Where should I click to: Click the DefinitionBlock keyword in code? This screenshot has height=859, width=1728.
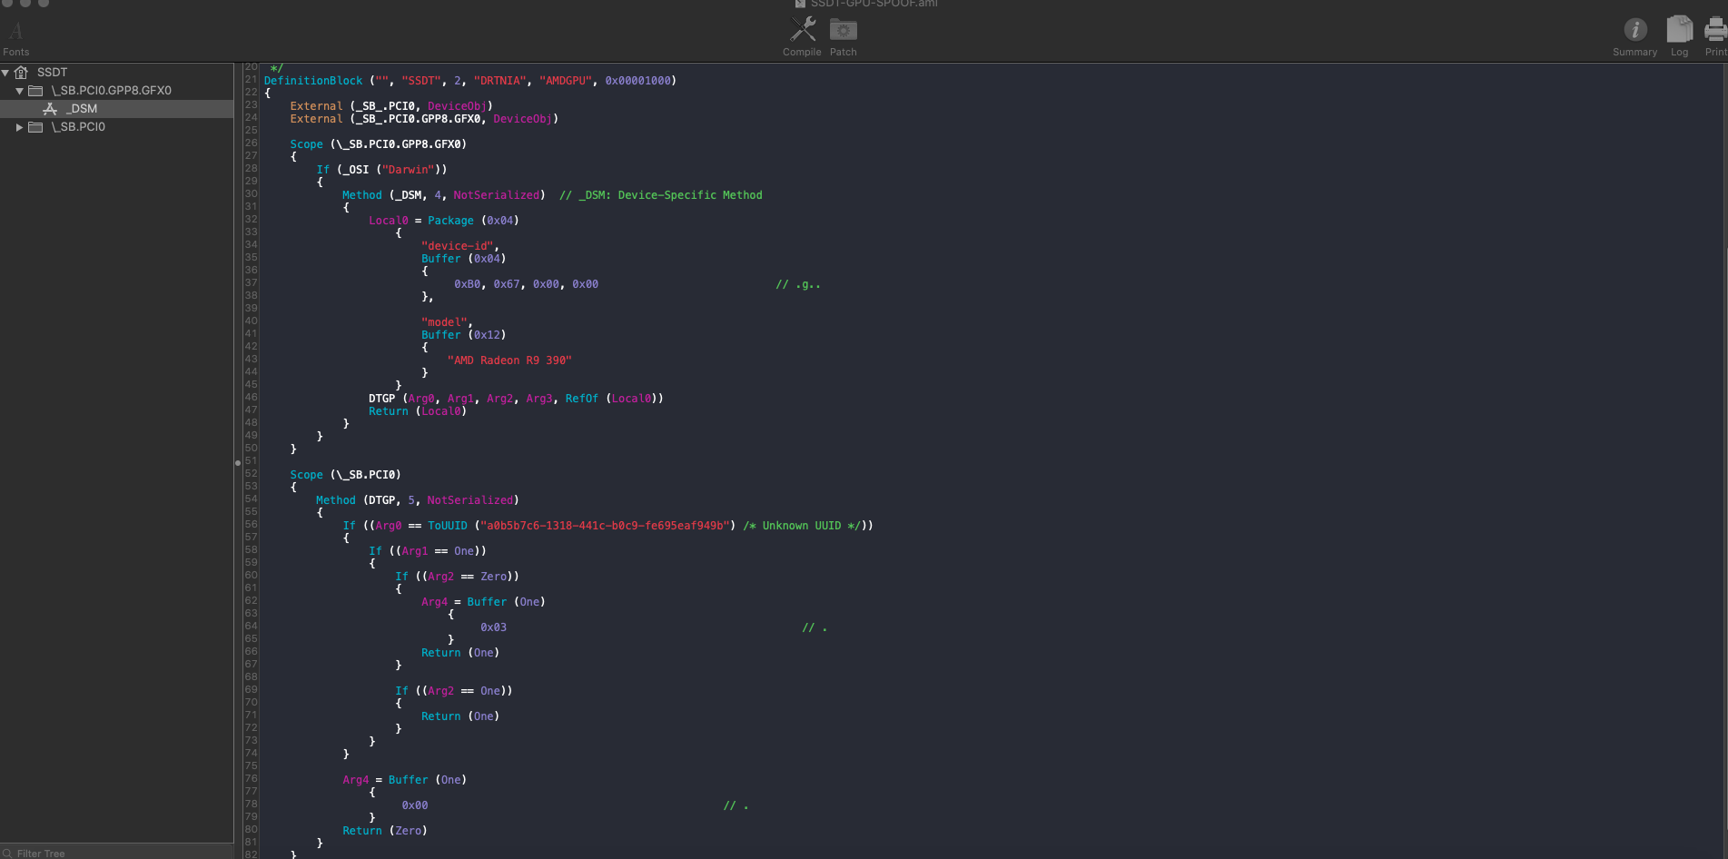[313, 81]
